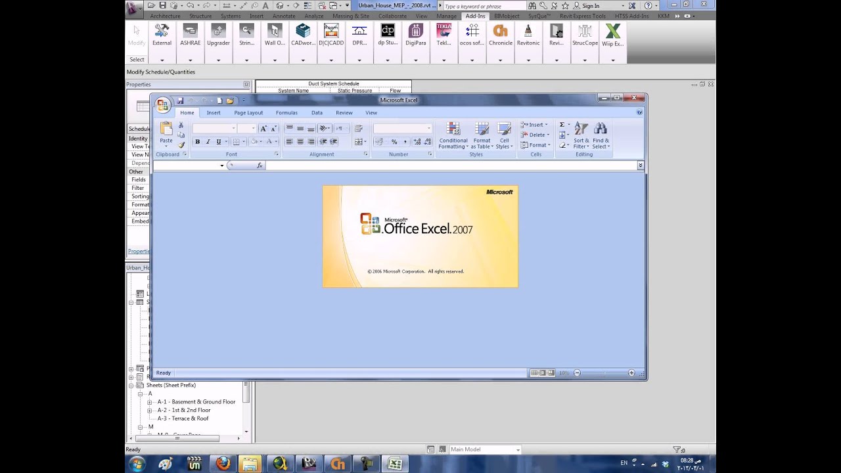
Task: Click the D|C|CADD add-in icon
Action: click(x=331, y=35)
